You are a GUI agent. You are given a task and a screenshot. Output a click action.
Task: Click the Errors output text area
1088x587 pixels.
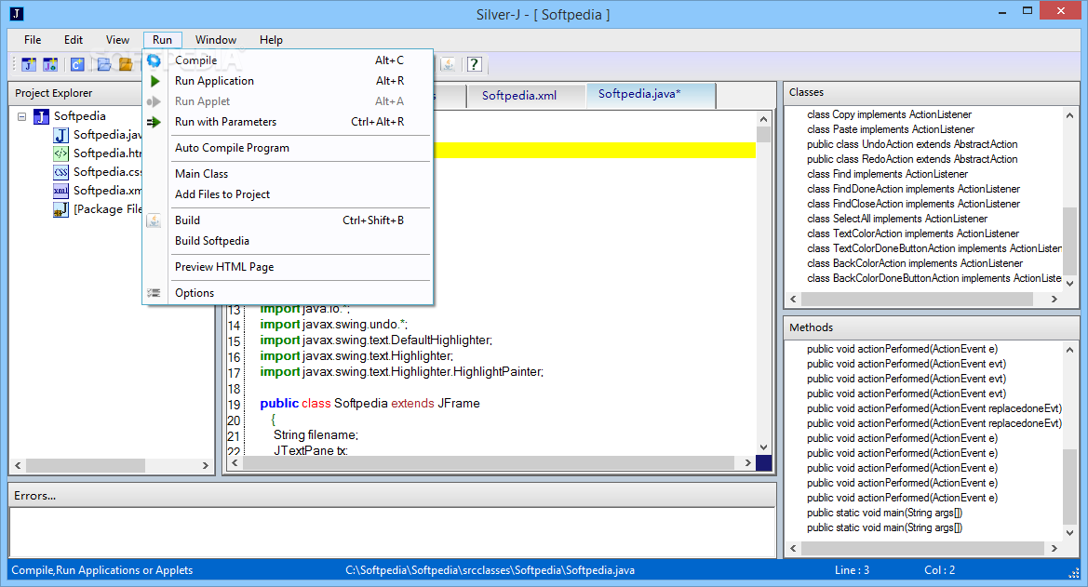(392, 531)
